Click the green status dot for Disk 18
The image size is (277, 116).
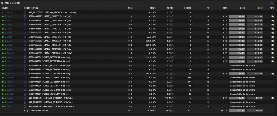tap(3, 86)
